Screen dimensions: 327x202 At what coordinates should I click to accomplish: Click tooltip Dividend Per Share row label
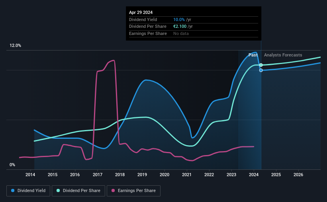point(148,27)
